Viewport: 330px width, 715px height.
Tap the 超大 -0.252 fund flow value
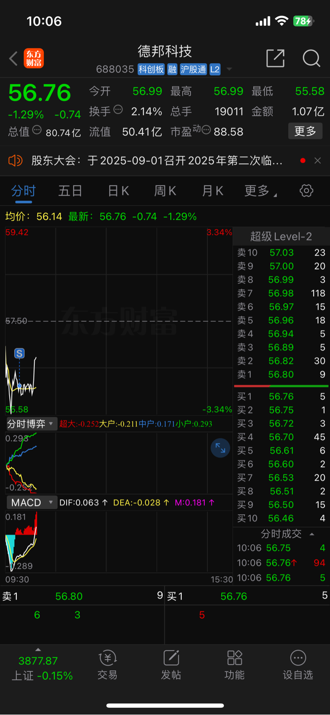pos(79,424)
